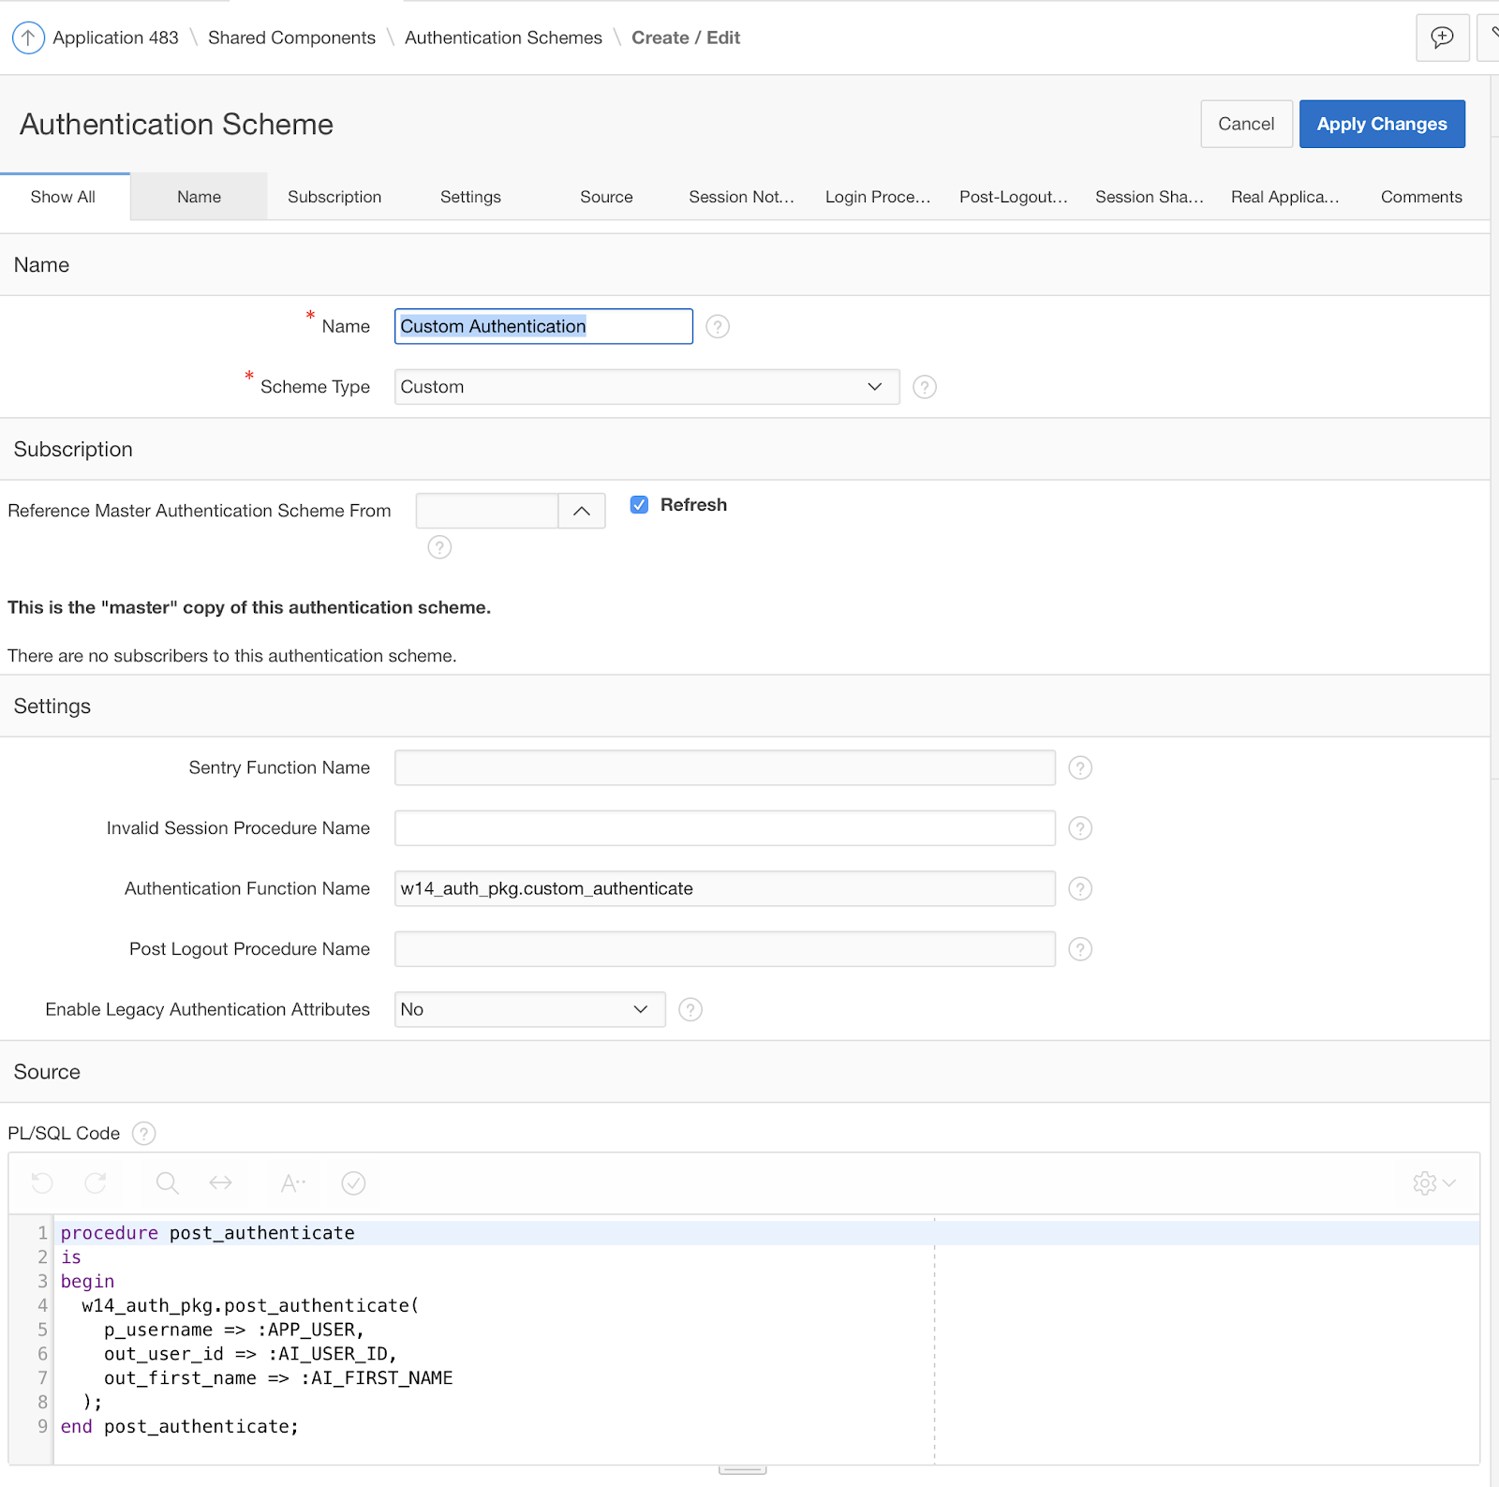Switch to the Source tab
Screen dimensions: 1499x1487
pos(605,197)
